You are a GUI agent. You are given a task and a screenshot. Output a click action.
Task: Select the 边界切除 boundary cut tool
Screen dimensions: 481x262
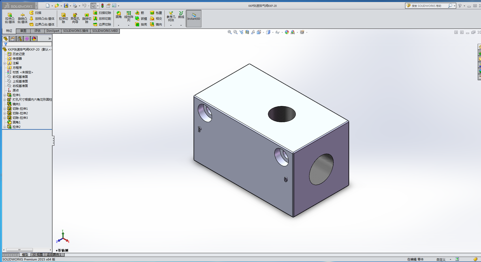click(x=102, y=24)
